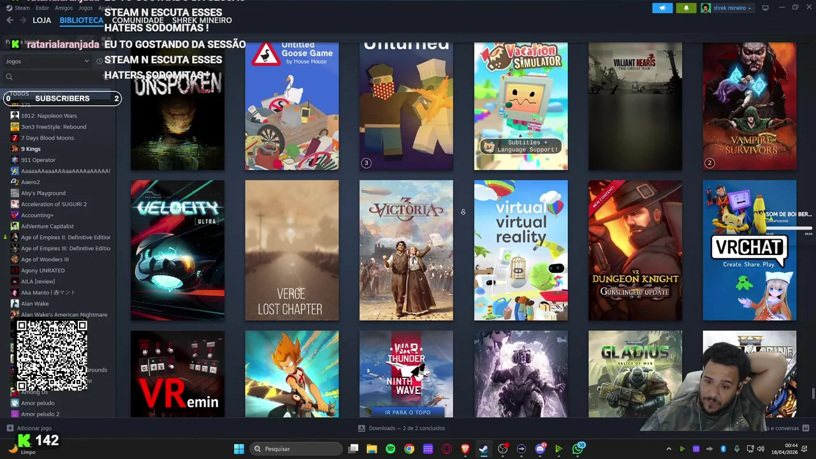Select Age of Wonders III
This screenshot has width=816, height=459.
45,259
